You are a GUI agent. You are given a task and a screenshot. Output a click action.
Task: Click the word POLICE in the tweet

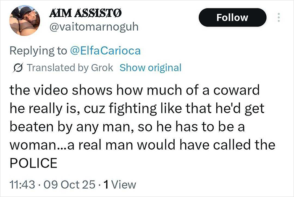click(x=33, y=163)
